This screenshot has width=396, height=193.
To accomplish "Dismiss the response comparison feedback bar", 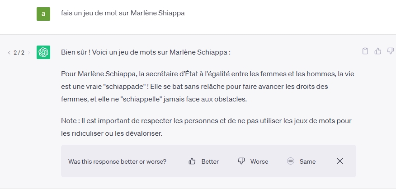I will (x=340, y=161).
